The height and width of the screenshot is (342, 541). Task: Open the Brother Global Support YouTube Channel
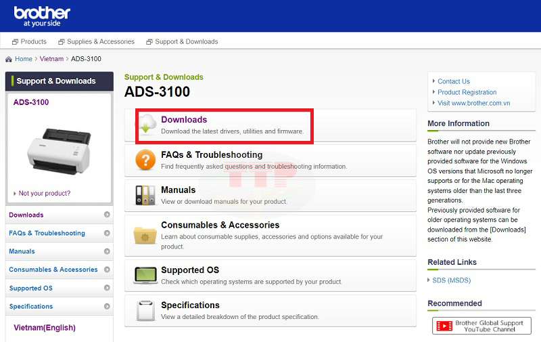click(481, 326)
